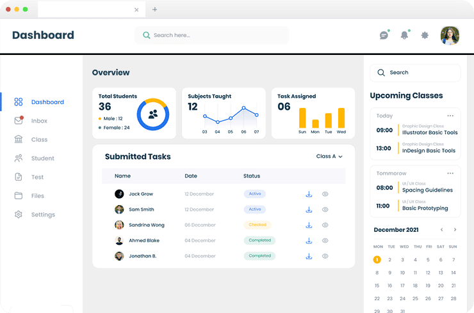Image resolution: width=474 pixels, height=313 pixels.
Task: Toggle view eye for Sam Smith's task
Action: click(325, 210)
